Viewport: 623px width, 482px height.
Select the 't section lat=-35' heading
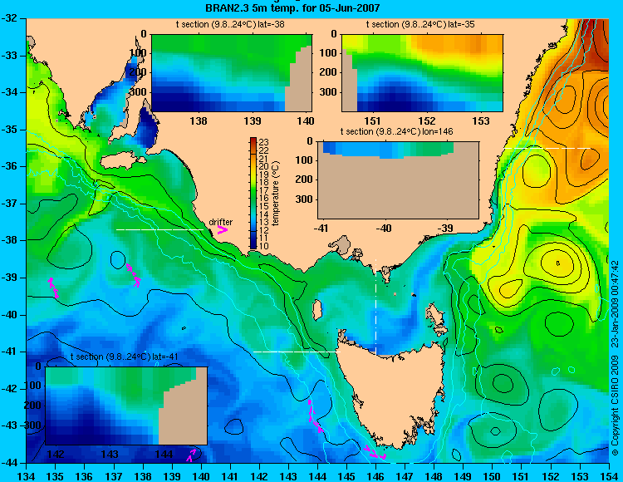420,25
